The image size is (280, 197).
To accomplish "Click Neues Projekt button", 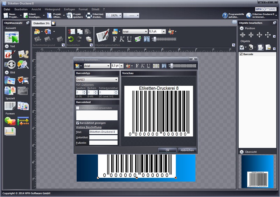I will [x=11, y=15].
